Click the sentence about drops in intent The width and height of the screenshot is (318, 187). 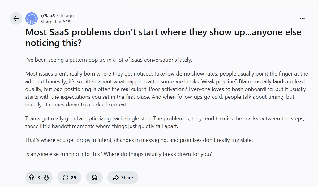click(139, 140)
